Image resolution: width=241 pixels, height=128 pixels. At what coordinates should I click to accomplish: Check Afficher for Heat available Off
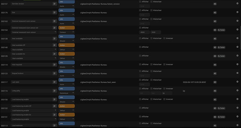point(140,47)
